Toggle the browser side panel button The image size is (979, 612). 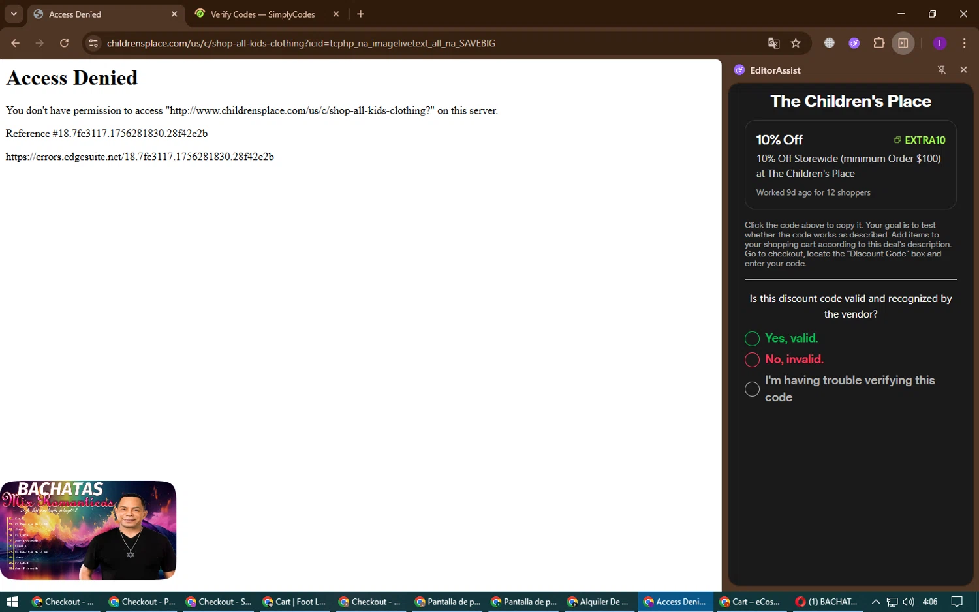pyautogui.click(x=903, y=43)
